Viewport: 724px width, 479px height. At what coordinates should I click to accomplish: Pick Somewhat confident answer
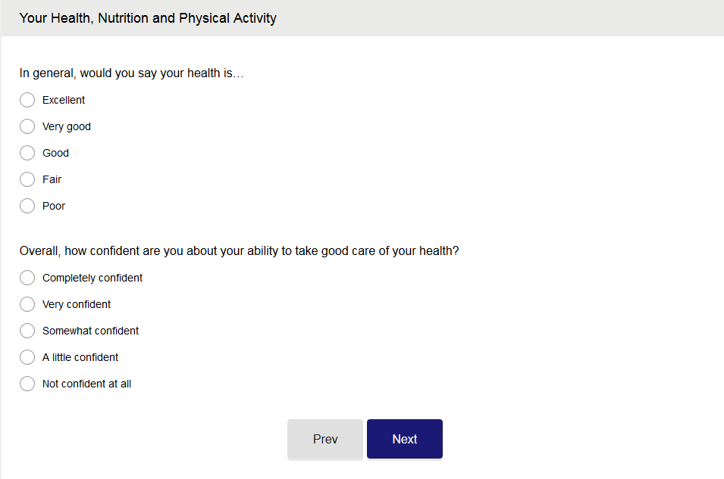[27, 331]
